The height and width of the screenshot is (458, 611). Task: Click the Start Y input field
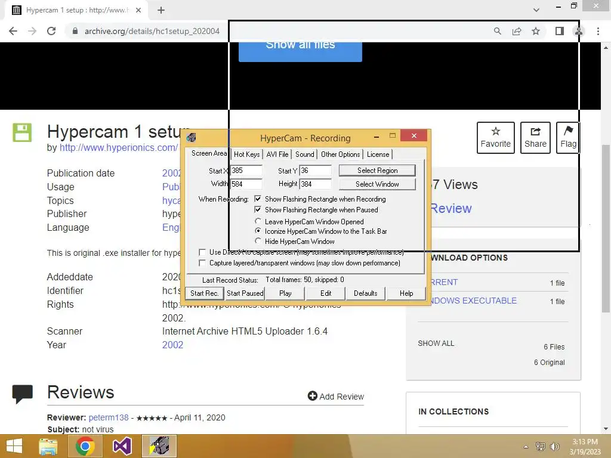315,171
